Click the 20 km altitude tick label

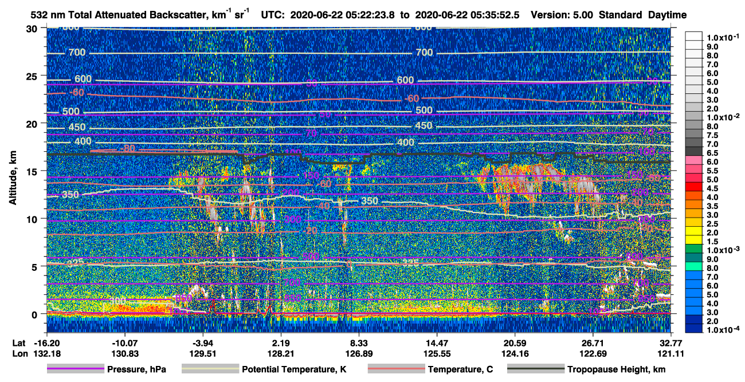[33, 123]
